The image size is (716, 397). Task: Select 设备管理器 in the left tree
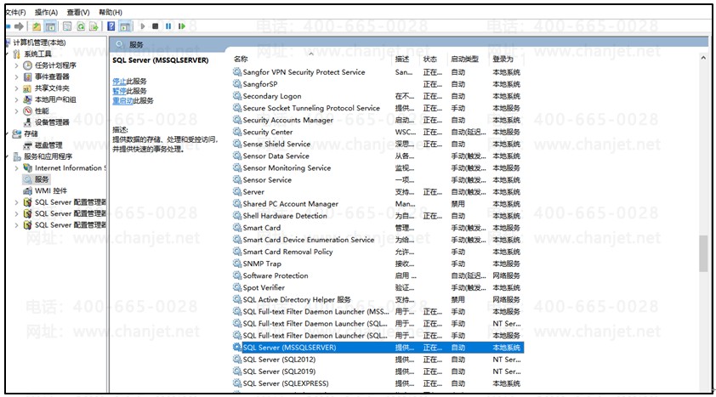point(52,122)
